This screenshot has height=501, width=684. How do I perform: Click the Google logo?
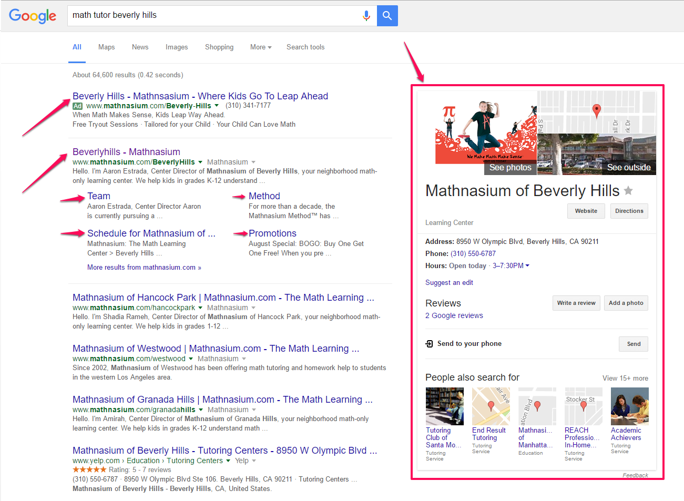(x=33, y=16)
